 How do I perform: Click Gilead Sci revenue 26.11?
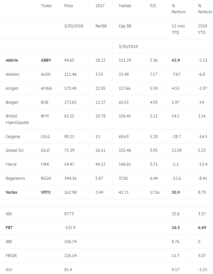point(100,150)
